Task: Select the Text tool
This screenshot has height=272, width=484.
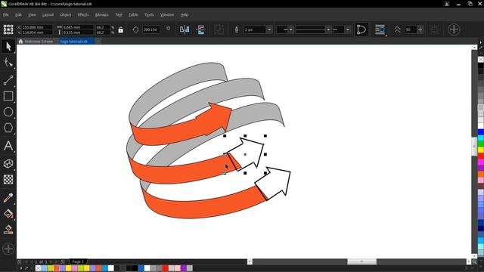Action: point(8,146)
